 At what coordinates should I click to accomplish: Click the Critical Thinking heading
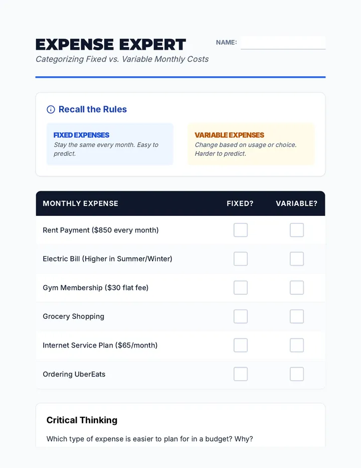(x=82, y=420)
